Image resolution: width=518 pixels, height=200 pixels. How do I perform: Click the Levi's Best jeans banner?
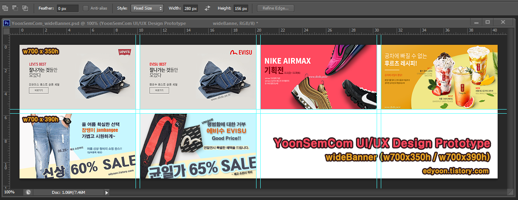(x=78, y=77)
